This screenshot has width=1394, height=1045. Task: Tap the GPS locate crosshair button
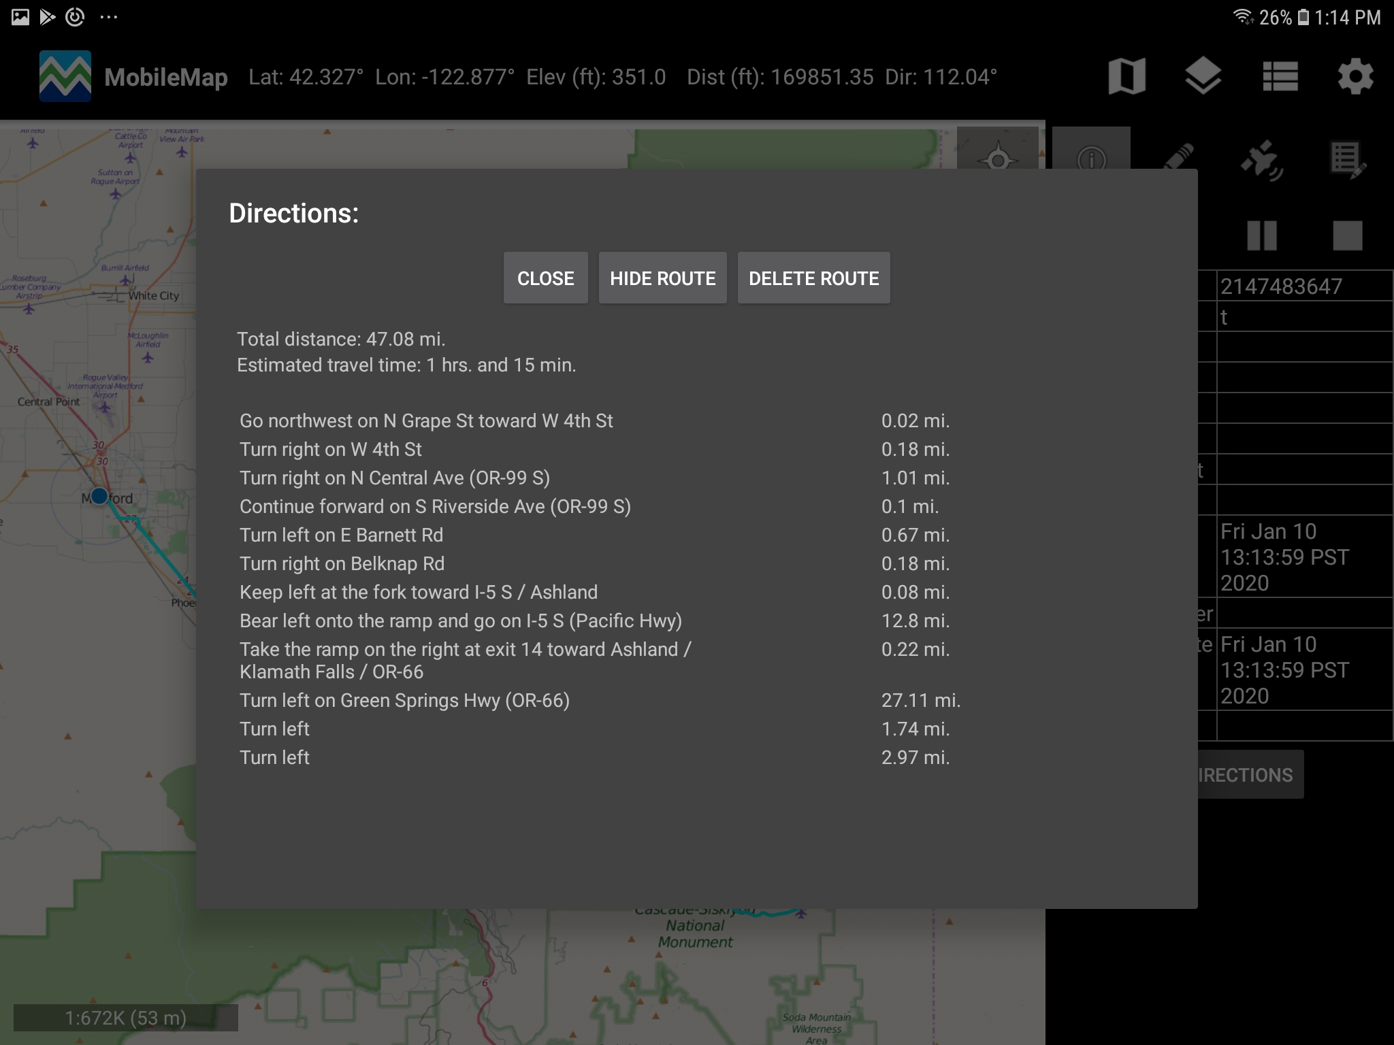point(997,155)
